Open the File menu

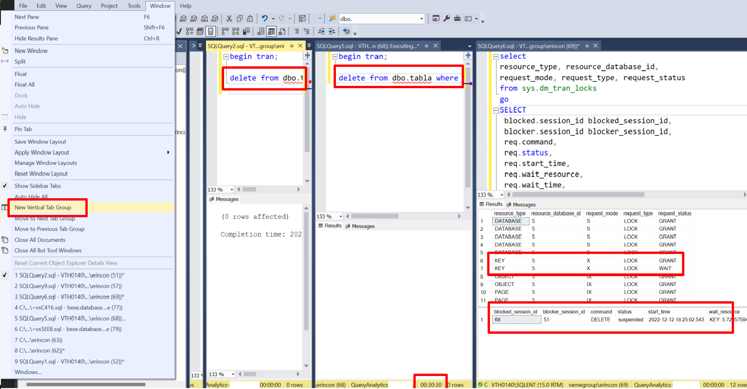point(23,6)
